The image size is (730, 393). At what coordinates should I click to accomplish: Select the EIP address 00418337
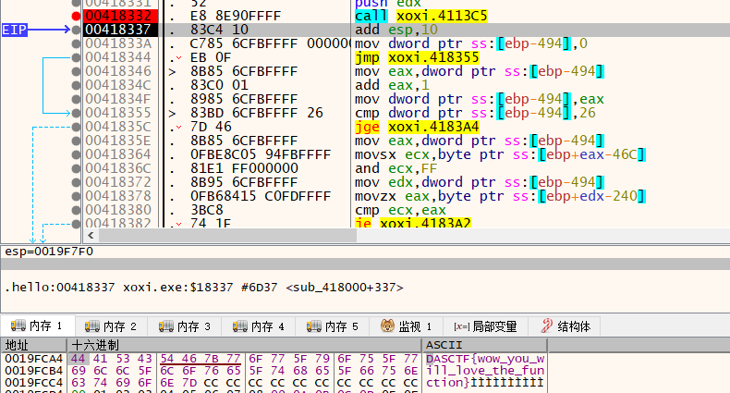(x=120, y=30)
